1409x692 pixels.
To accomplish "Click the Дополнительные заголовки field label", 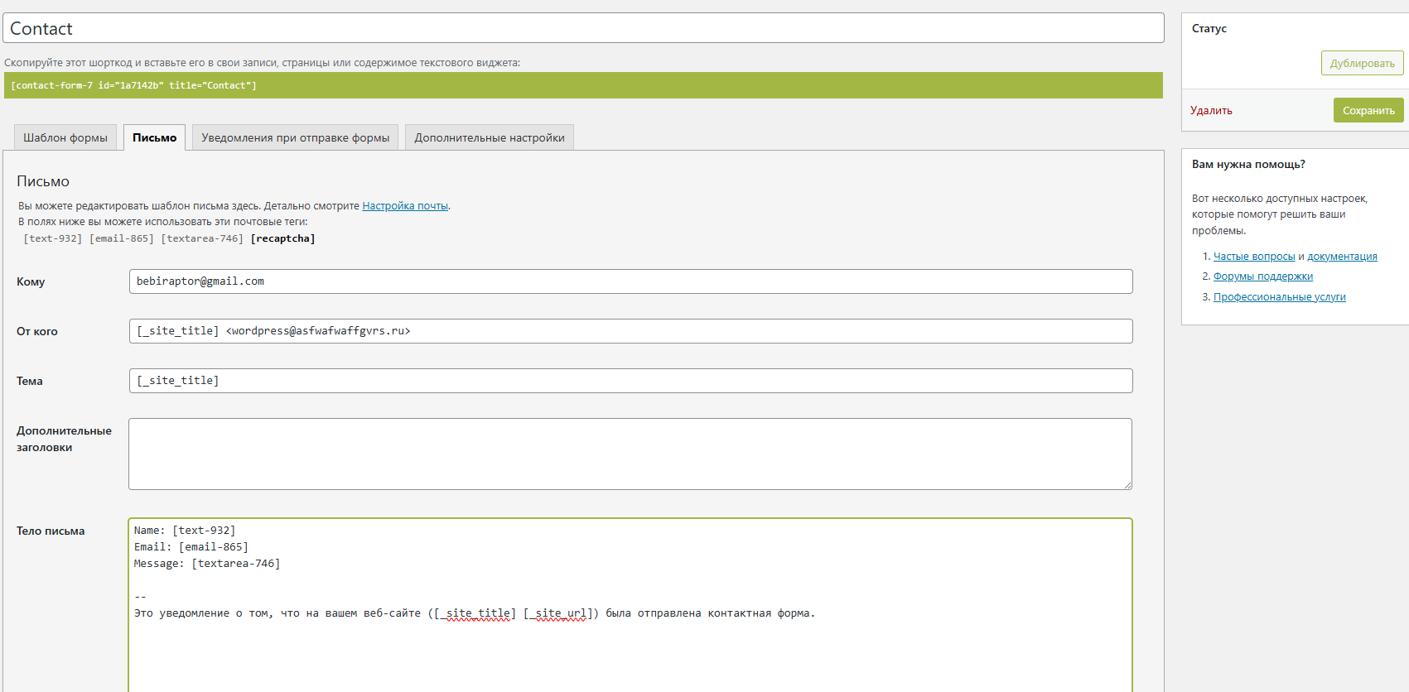I will pos(64,439).
